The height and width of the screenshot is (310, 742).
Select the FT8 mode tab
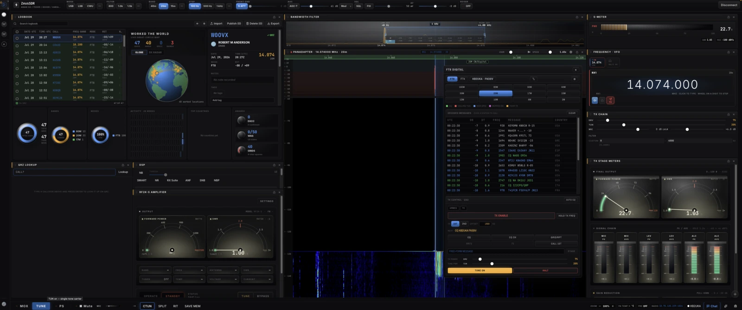click(x=452, y=79)
